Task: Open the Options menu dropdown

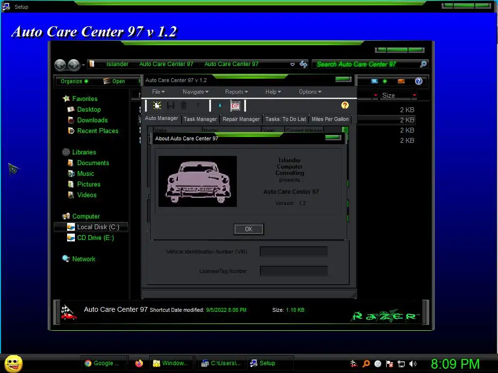Action: coord(310,92)
